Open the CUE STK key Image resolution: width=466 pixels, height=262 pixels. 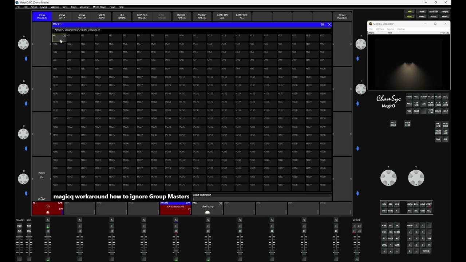tap(416, 104)
